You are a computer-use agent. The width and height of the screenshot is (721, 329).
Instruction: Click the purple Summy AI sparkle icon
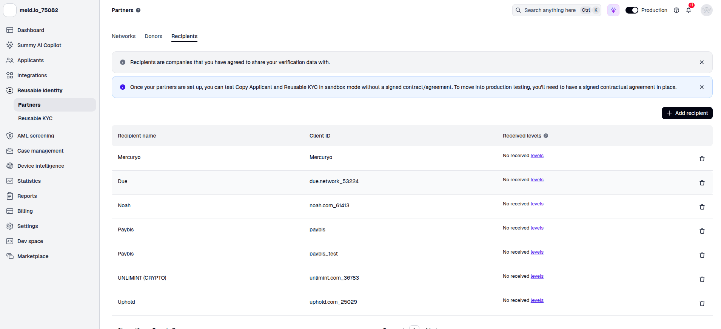(x=613, y=10)
